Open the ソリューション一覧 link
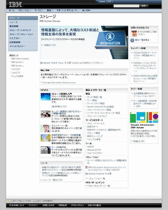Viewport: 168px width, 210px height. click(97, 178)
